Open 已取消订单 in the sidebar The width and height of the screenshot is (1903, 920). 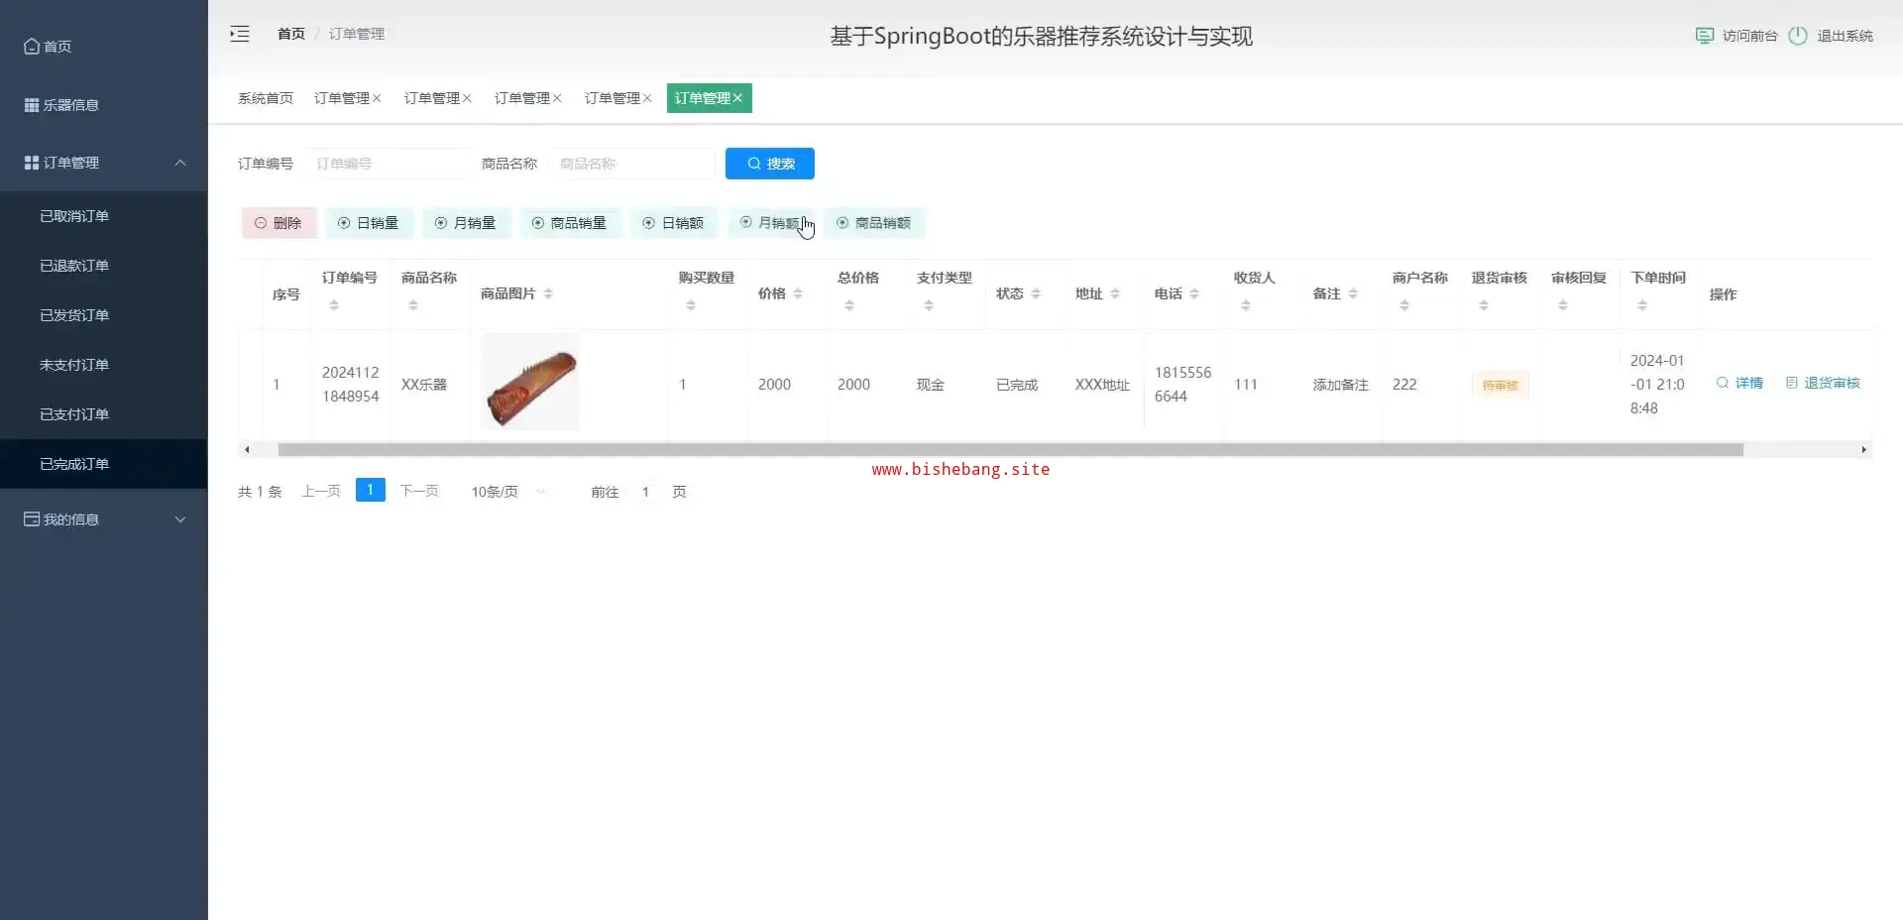coord(104,216)
